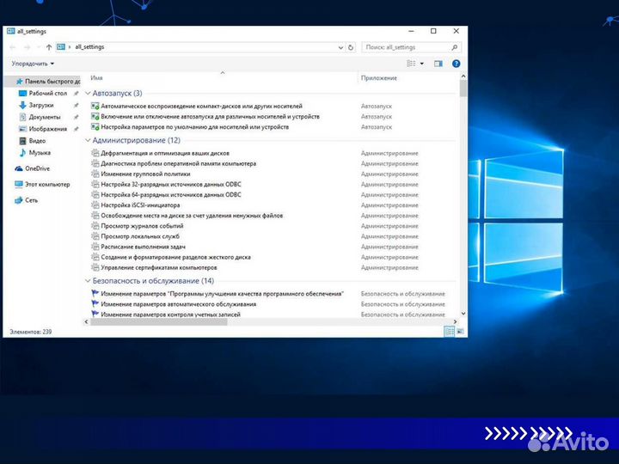Screen dimensions: 619x464
Task: Select Настройка 64-разрядных источников ODBC
Action: tap(170, 194)
